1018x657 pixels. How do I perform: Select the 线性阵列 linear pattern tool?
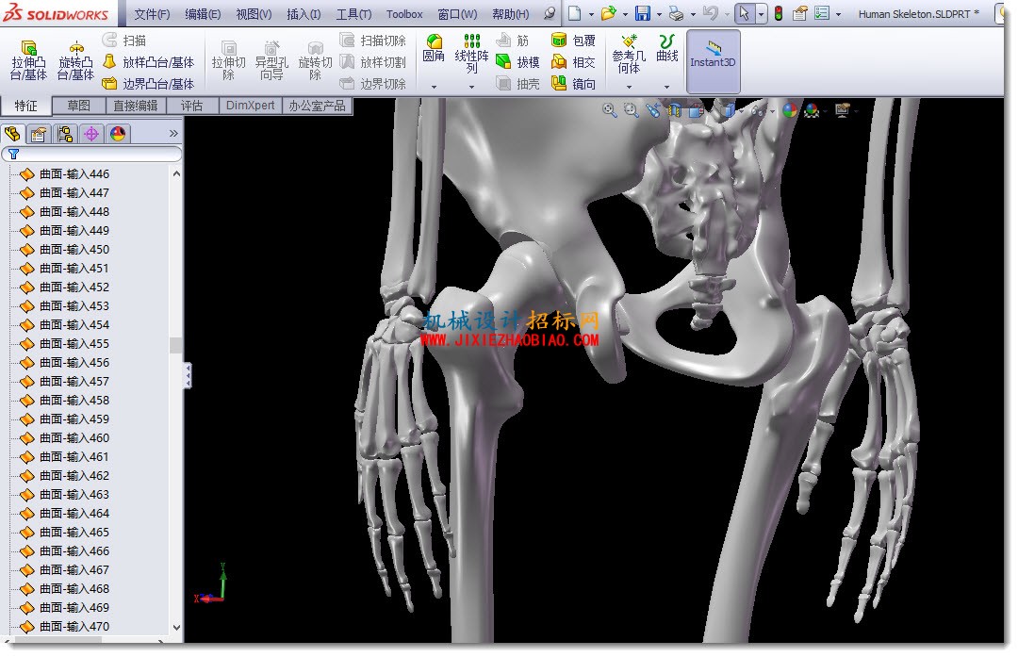[472, 54]
